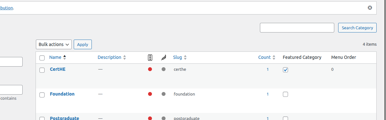Uncheck Featured Category for CertHE
Viewport: 386px width, 120px height.
285,70
